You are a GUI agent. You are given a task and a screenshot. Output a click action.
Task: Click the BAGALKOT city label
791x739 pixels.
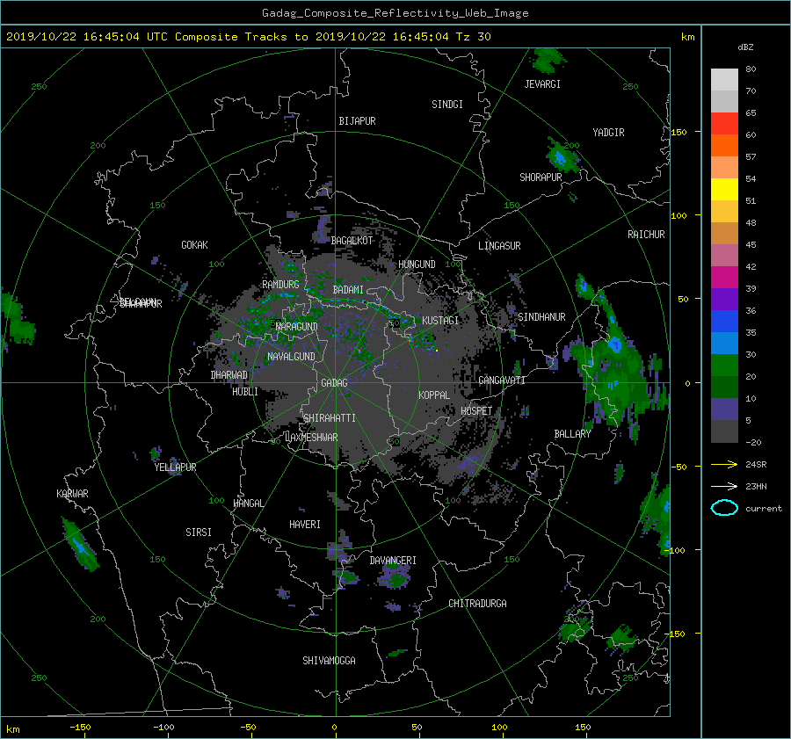pyautogui.click(x=352, y=241)
